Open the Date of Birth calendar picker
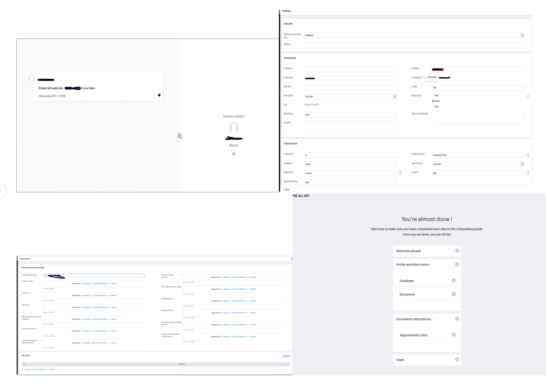The width and height of the screenshot is (548, 384). [x=394, y=97]
